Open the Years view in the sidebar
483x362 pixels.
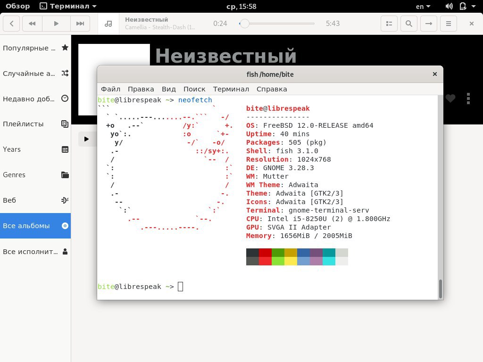[35, 149]
